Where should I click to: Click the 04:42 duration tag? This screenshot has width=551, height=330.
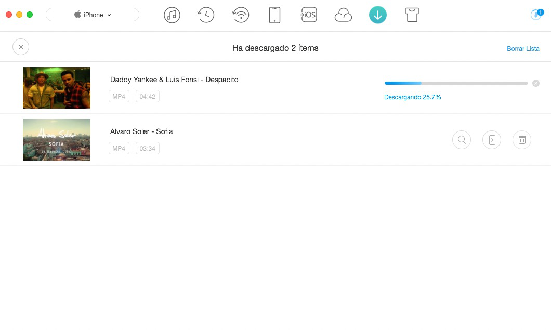[x=147, y=96]
